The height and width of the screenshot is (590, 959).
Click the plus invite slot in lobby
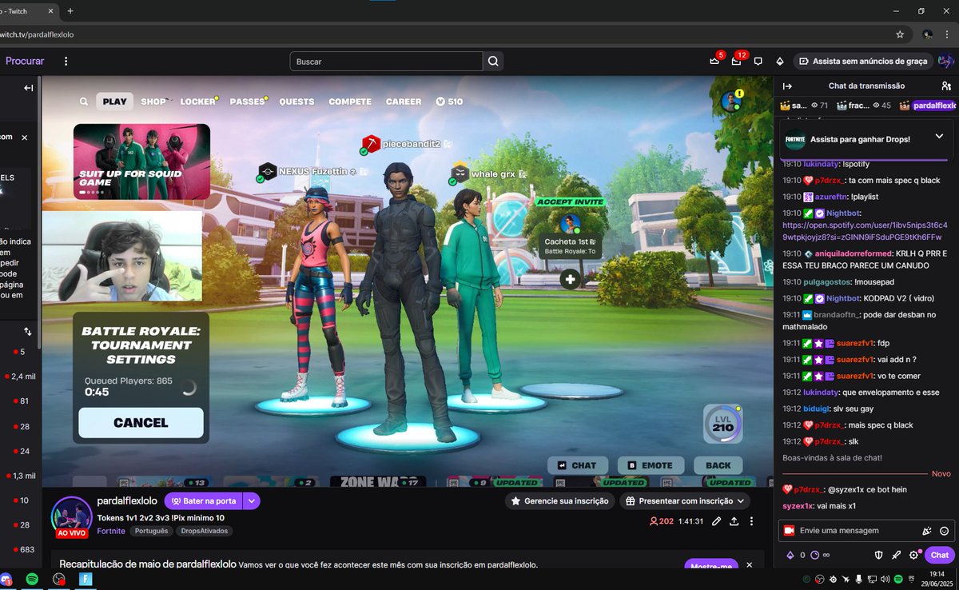point(570,279)
